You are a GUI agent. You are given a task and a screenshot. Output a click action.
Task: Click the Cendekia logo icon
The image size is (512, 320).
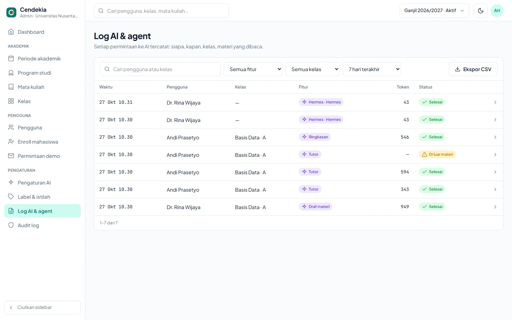click(11, 12)
